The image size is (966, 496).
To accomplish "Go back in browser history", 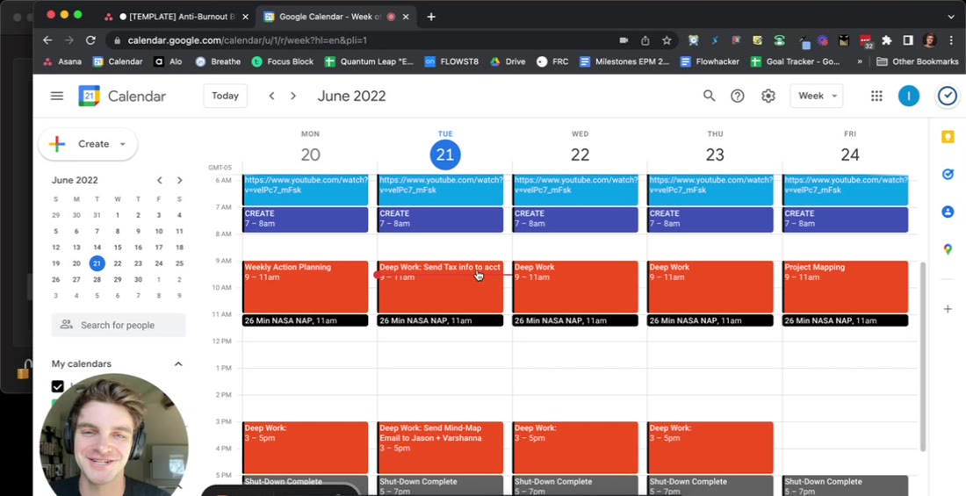I will point(47,40).
